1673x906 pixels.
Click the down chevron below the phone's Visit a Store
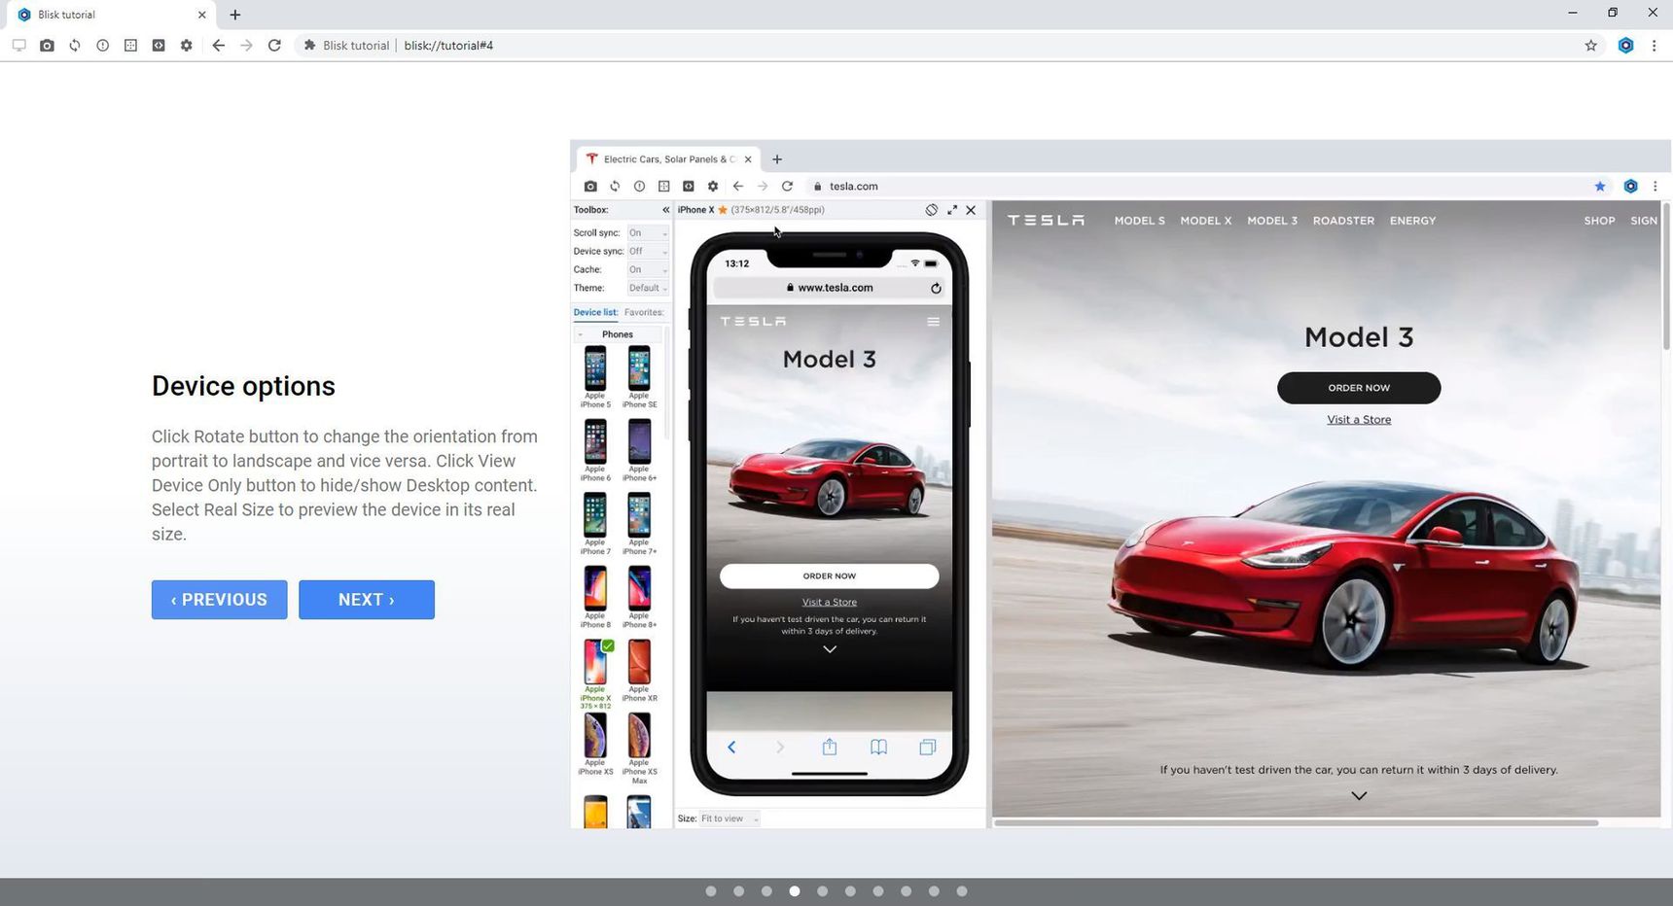830,649
